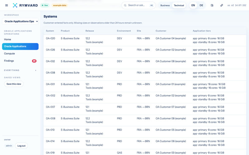249x155 pixels.
Task: Click the Log out button
Action: click(21, 146)
